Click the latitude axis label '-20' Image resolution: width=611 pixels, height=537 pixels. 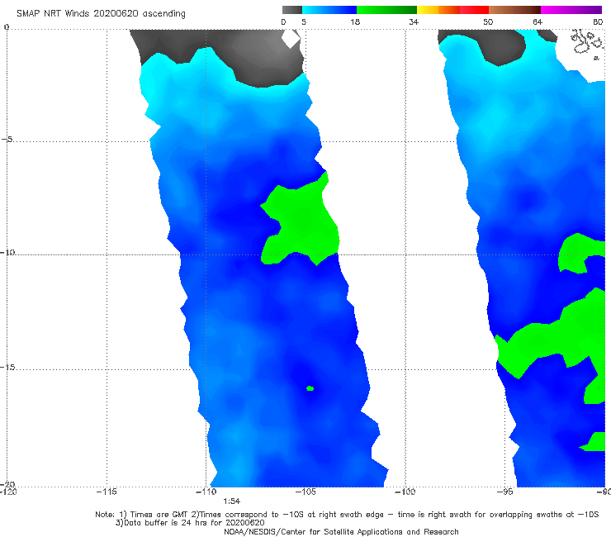(x=7, y=484)
